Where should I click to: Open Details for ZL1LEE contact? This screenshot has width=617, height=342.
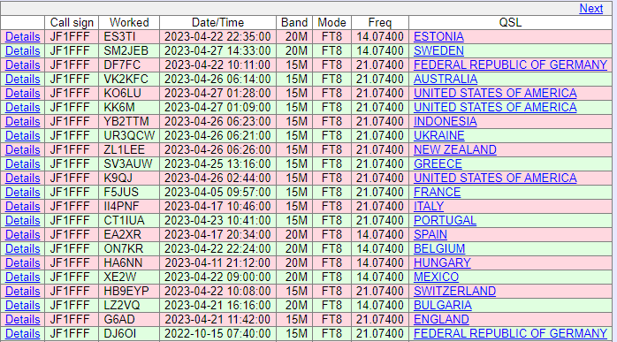(x=22, y=150)
